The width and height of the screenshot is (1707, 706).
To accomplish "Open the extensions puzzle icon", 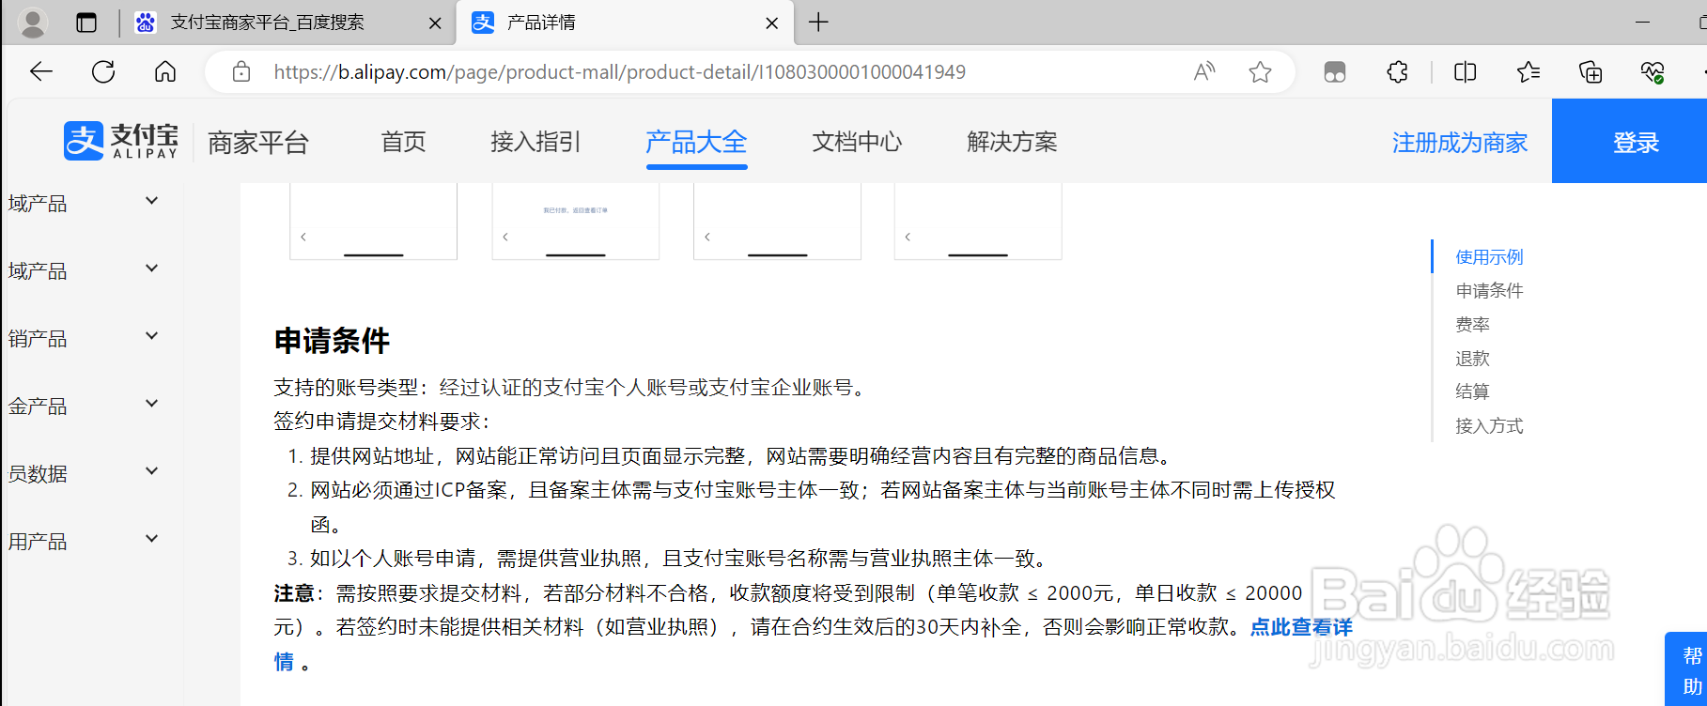I will tap(1398, 72).
